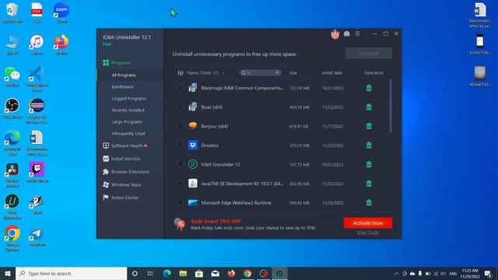Open the toolbox briefcase icon in title bar
498x280 pixels.
click(x=346, y=33)
